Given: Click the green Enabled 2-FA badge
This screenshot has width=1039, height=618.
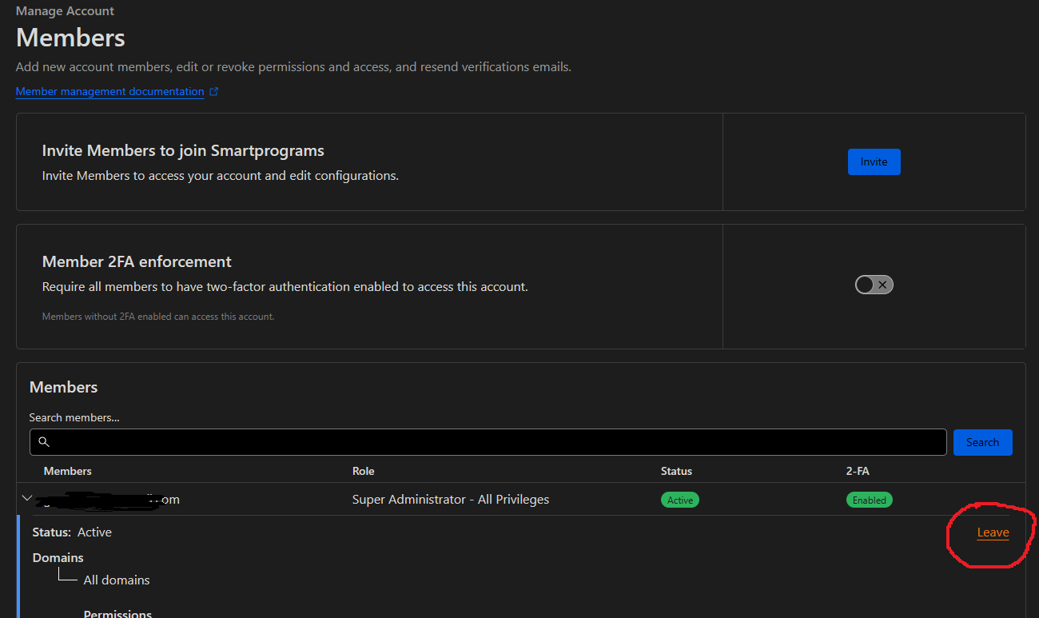Looking at the screenshot, I should pyautogui.click(x=869, y=500).
